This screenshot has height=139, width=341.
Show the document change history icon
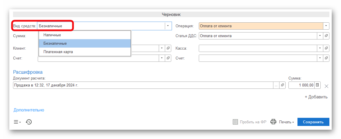pyautogui.click(x=29, y=122)
